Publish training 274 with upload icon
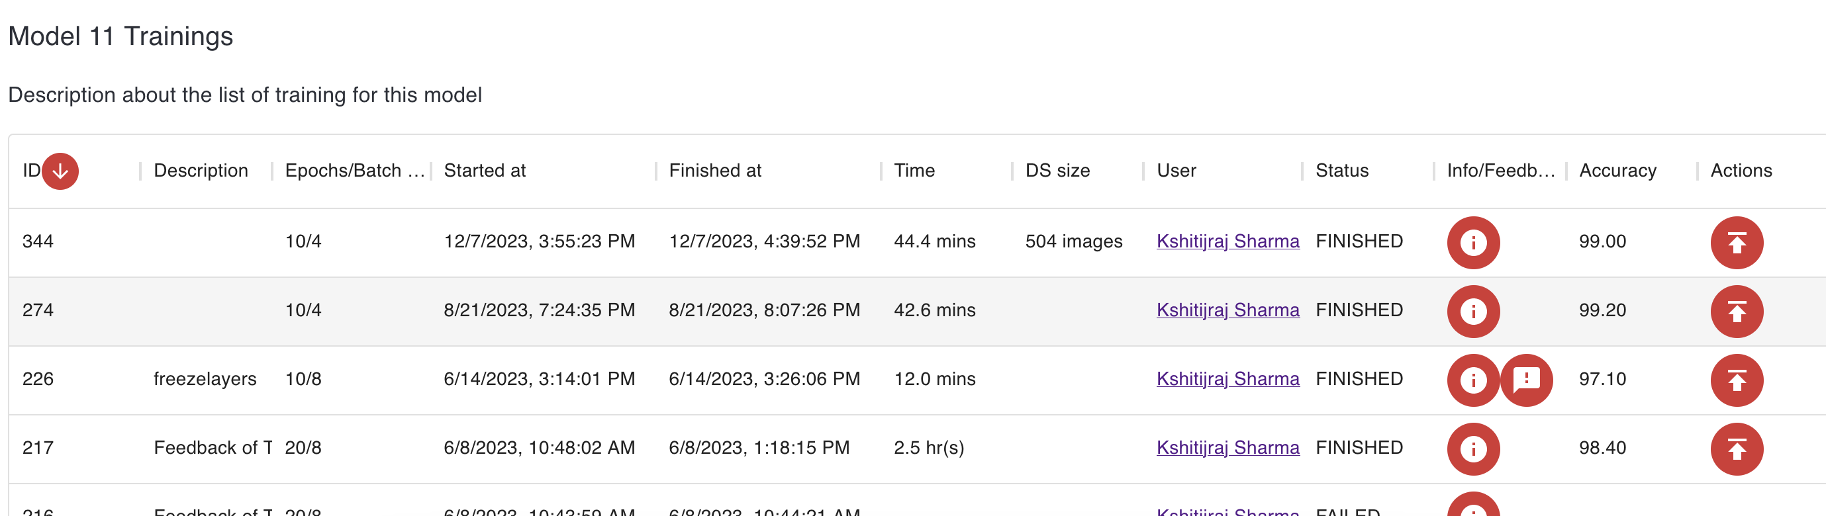Image resolution: width=1826 pixels, height=516 pixels. [x=1736, y=312]
